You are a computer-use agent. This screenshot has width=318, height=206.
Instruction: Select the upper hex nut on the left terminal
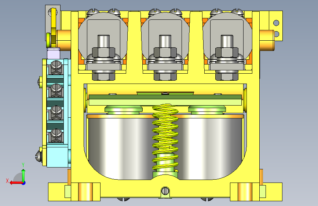tap(104, 52)
